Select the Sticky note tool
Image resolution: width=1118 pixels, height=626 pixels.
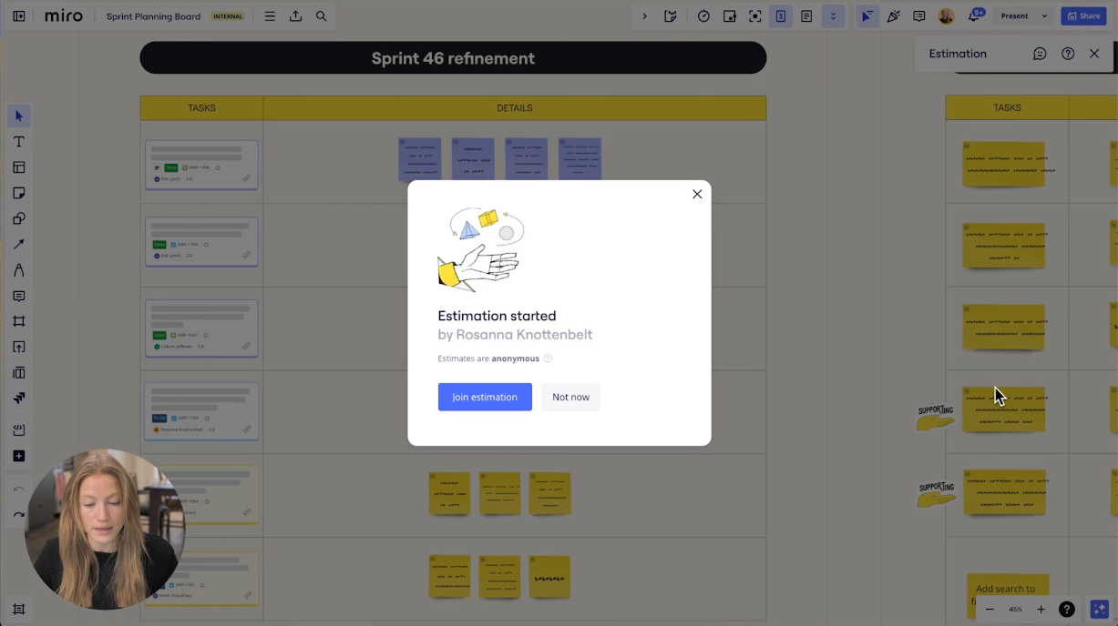(18, 193)
